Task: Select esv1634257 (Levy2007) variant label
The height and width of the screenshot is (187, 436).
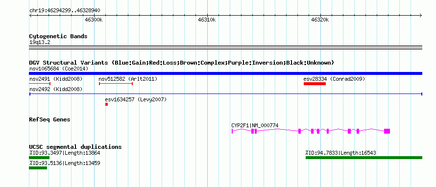Action: (x=136, y=99)
